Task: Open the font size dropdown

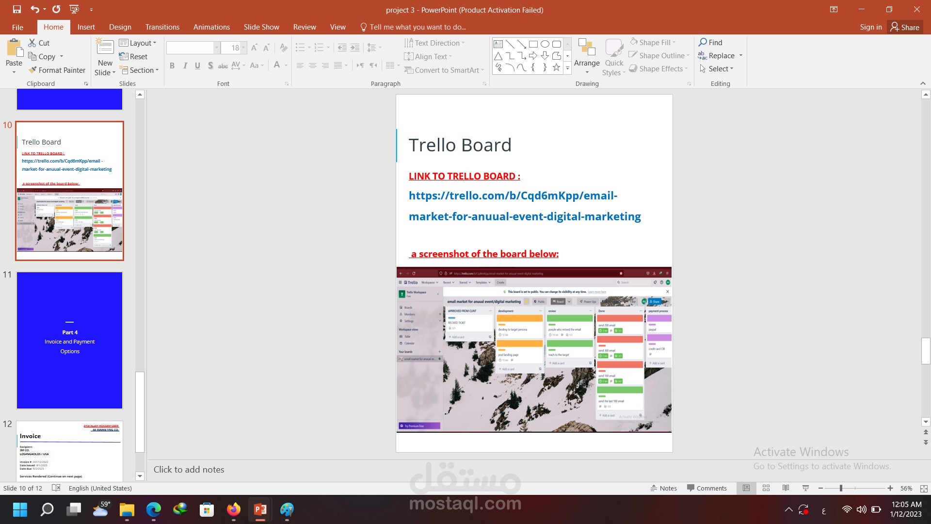Action: tap(243, 48)
